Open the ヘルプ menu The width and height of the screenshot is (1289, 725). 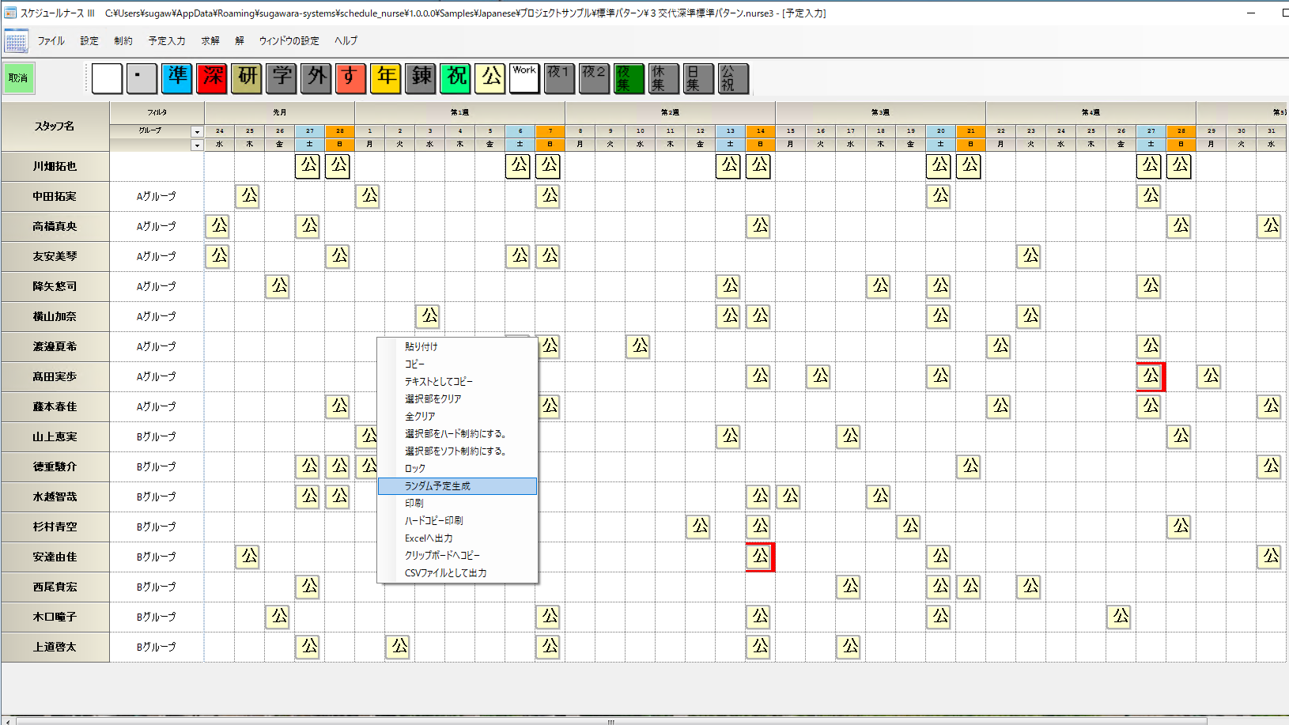point(346,41)
